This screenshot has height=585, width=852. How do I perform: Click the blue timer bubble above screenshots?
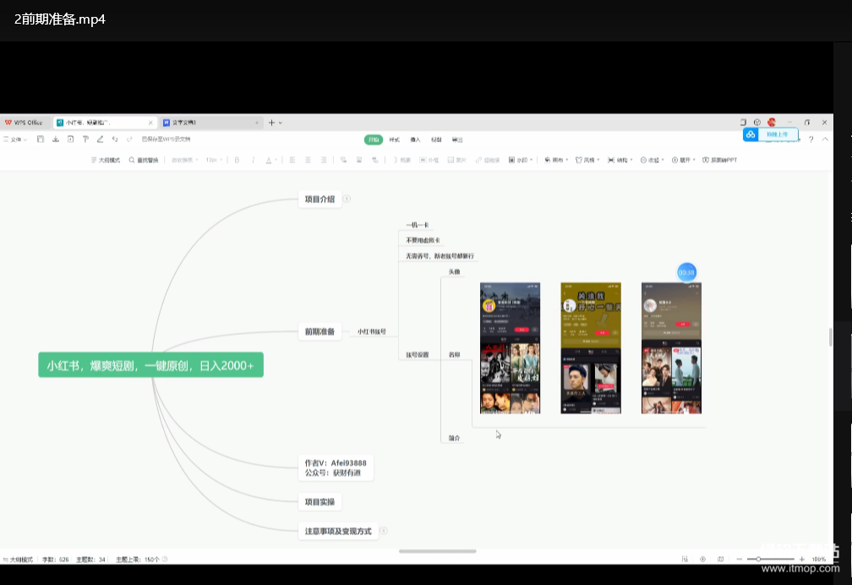687,272
